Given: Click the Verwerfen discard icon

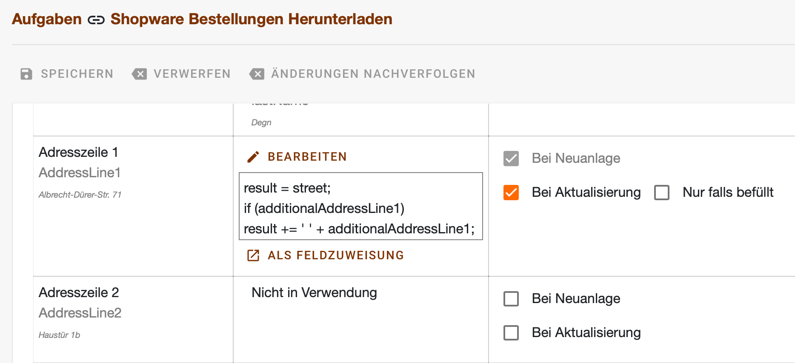Looking at the screenshot, I should [139, 74].
